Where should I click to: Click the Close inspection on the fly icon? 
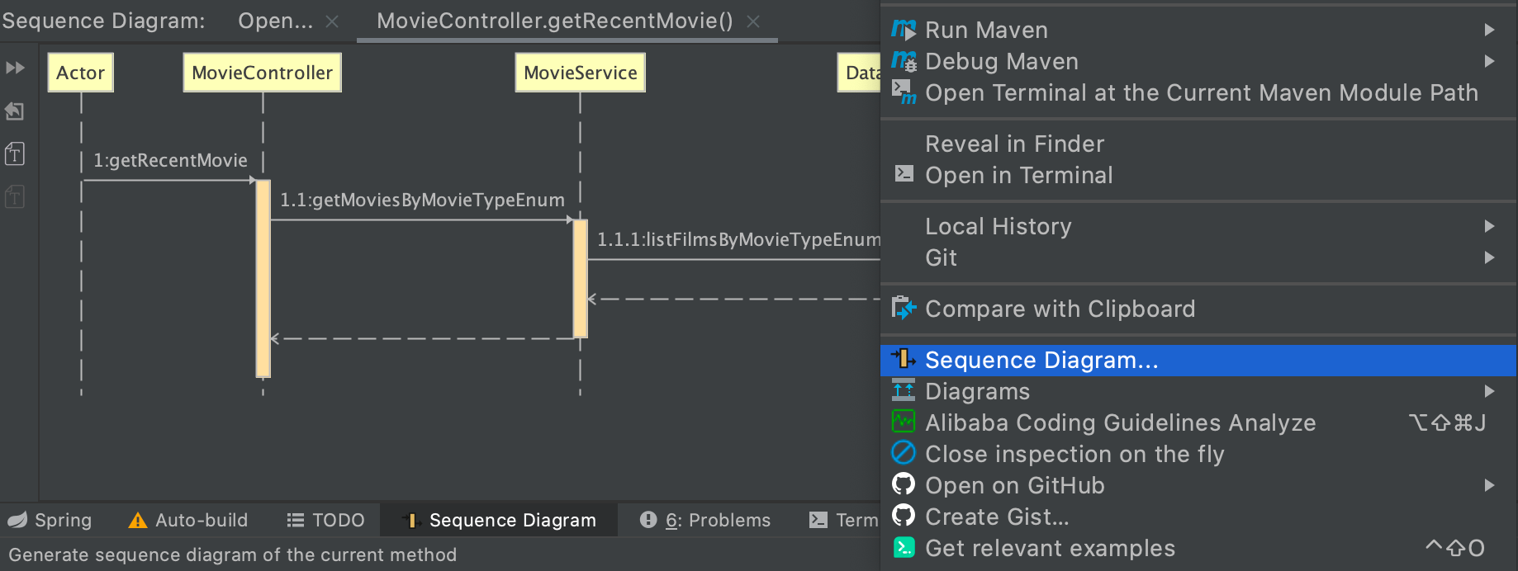pyautogui.click(x=904, y=454)
